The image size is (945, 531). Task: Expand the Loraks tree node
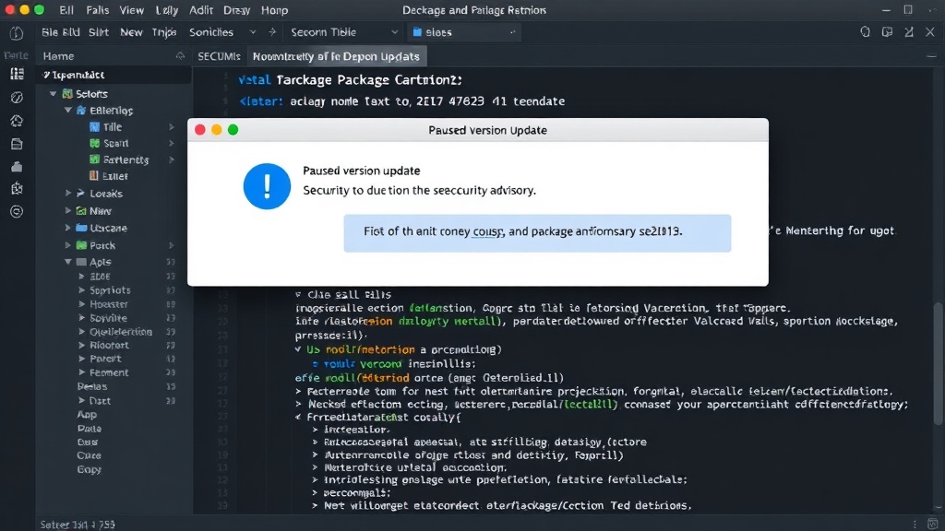(68, 194)
